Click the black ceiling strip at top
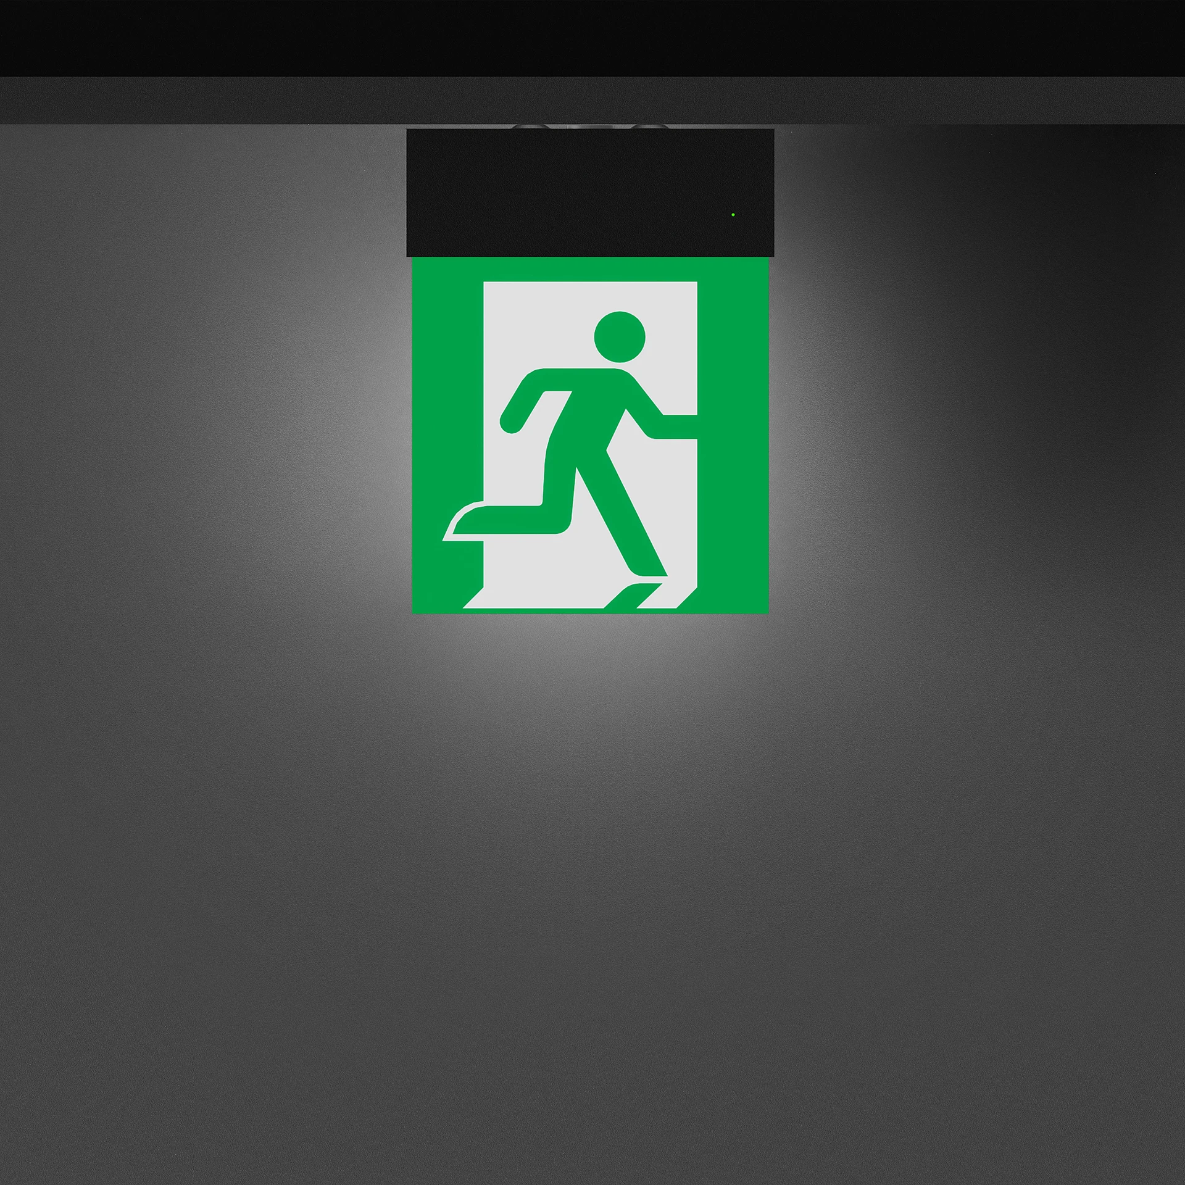 (x=592, y=37)
